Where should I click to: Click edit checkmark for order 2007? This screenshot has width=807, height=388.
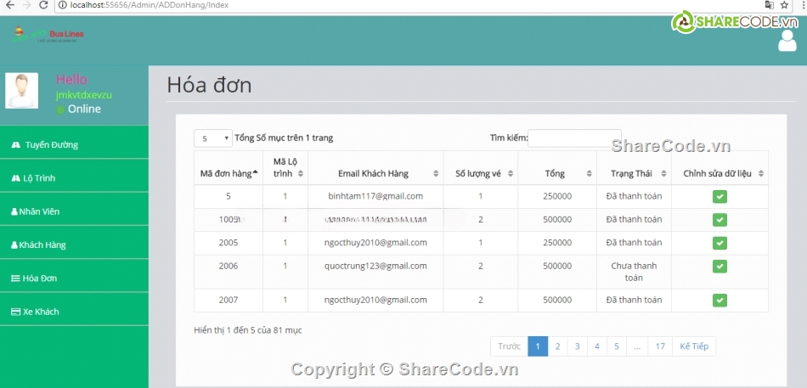pyautogui.click(x=720, y=300)
